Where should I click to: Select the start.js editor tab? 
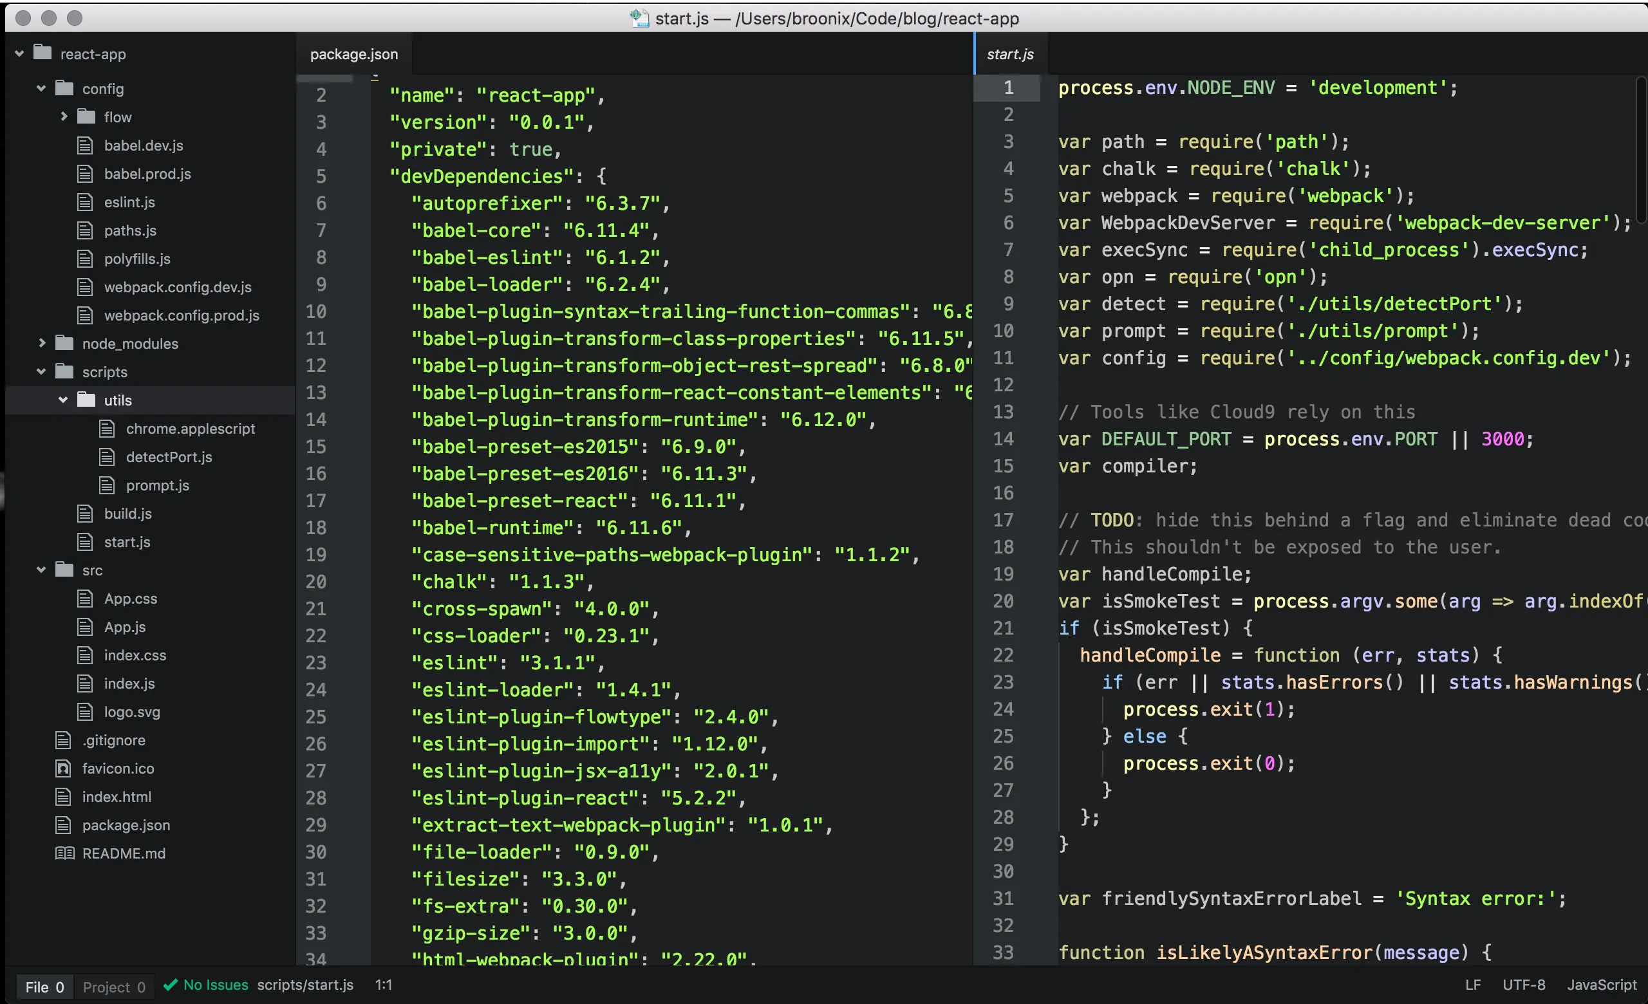point(1010,53)
